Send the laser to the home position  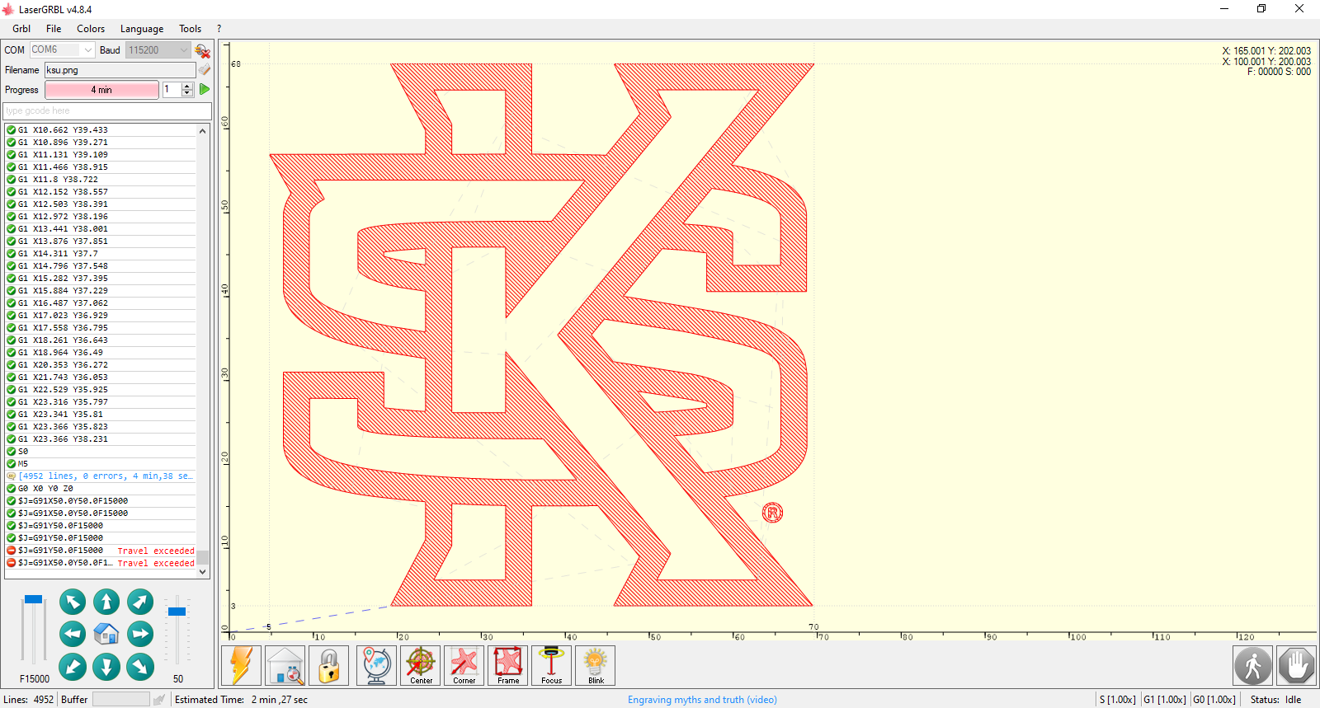[106, 634]
